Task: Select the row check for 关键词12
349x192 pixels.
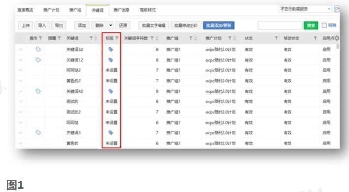Action: 21,60
